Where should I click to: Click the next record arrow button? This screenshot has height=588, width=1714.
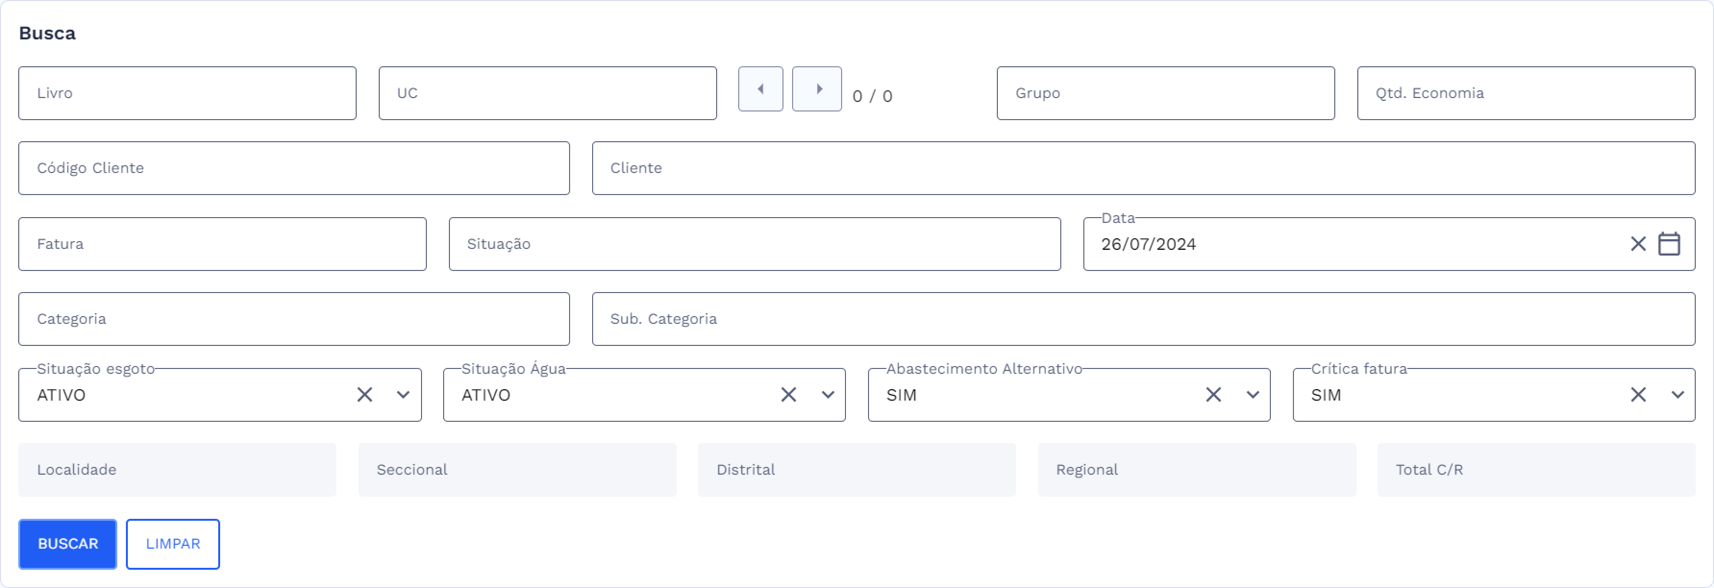[817, 89]
